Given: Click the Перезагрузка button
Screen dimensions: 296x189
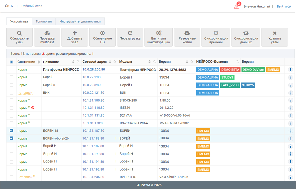Looking at the screenshot, I should pos(130,37).
